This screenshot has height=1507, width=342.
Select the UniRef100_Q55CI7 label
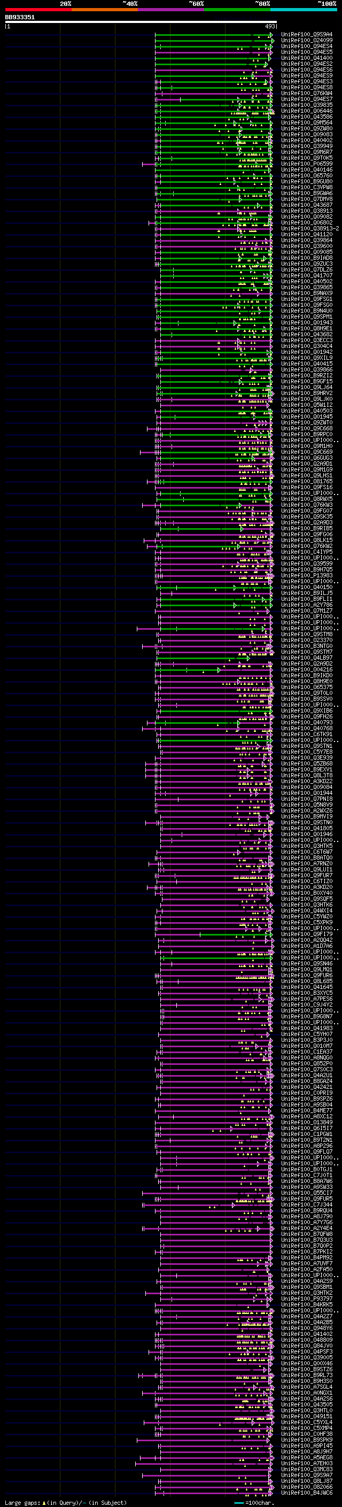(x=307, y=1193)
